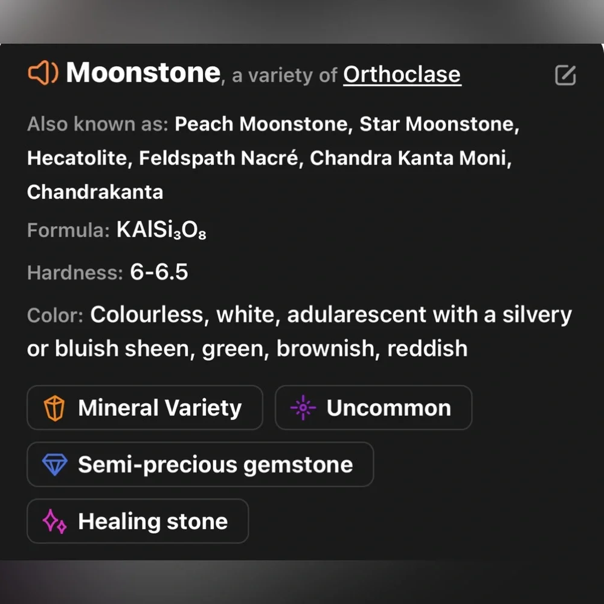Click the orange Mineral Variety gem icon
Image resolution: width=604 pixels, height=604 pixels.
[x=54, y=408]
